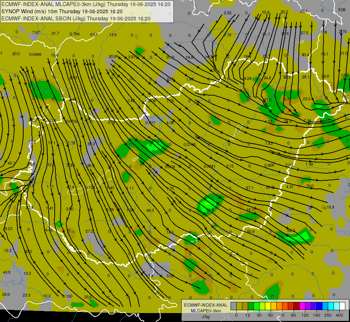Click the 0.0746 value on the map
The image size is (350, 322).
[x=189, y=145]
